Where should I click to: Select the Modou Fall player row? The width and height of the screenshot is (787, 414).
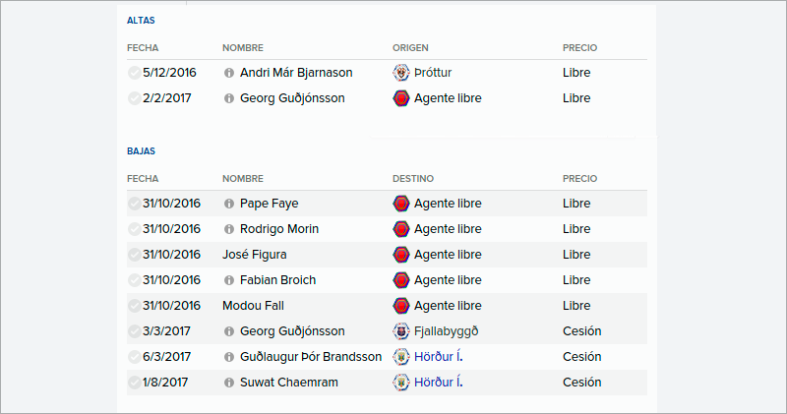pos(387,306)
